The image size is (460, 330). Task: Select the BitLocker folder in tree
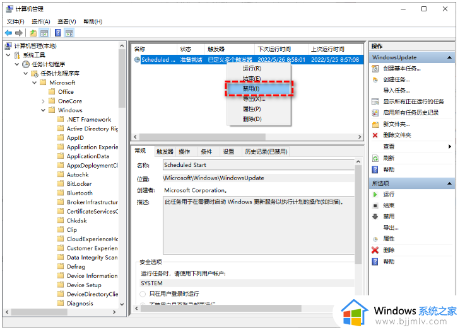pos(79,184)
